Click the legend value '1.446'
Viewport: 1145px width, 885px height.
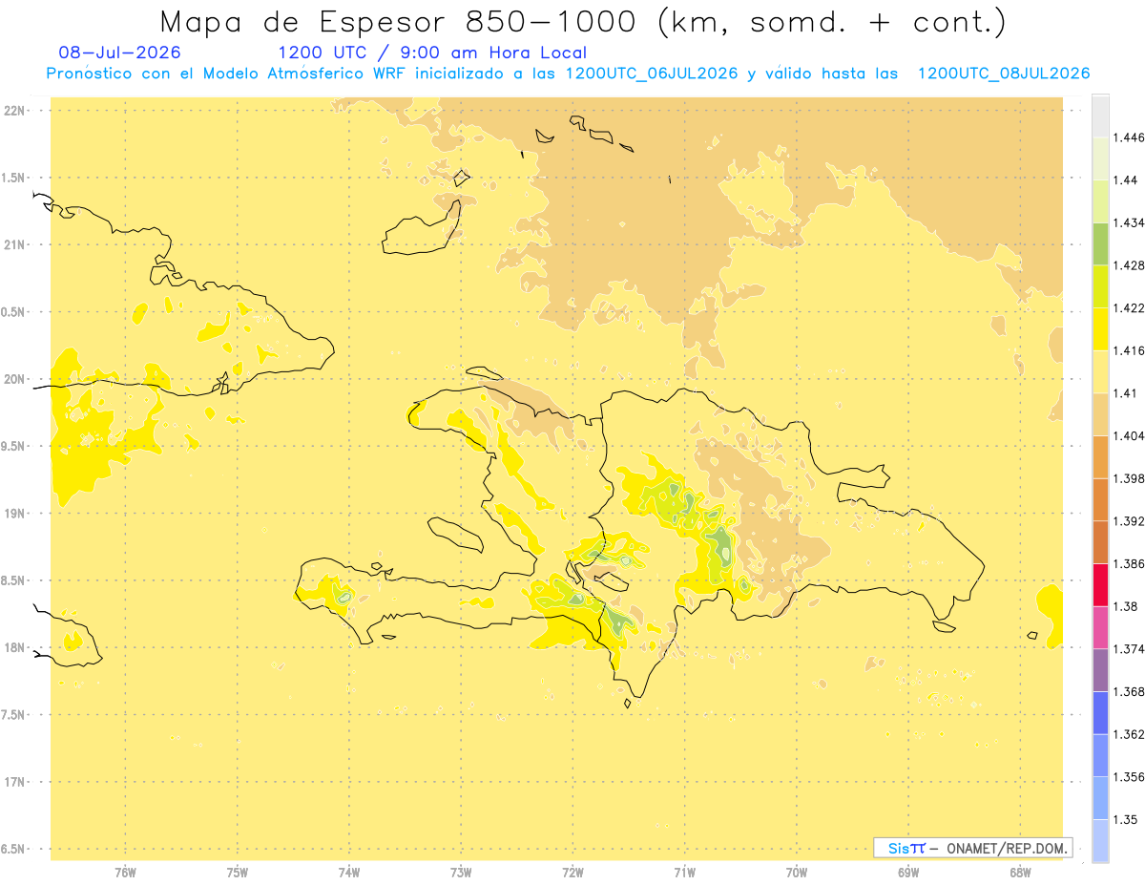1130,137
